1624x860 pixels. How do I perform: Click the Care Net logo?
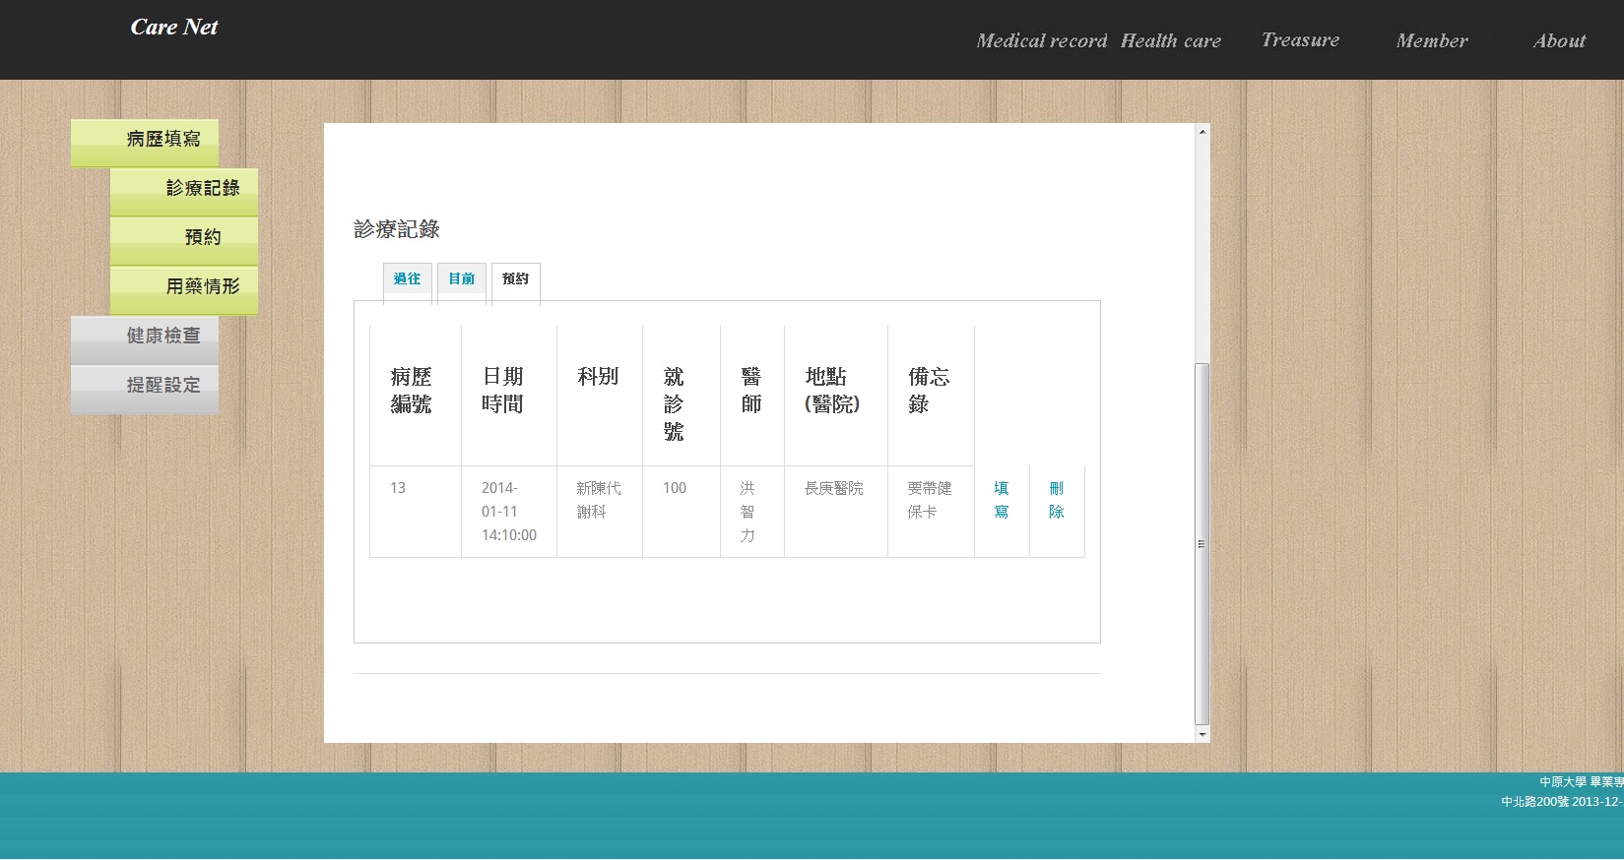[174, 28]
